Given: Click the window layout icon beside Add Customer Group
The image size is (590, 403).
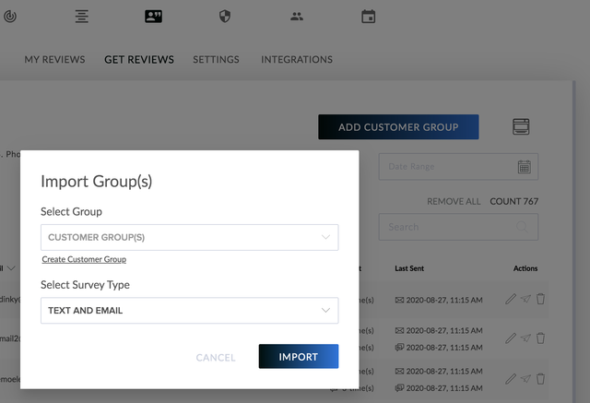Looking at the screenshot, I should (521, 126).
